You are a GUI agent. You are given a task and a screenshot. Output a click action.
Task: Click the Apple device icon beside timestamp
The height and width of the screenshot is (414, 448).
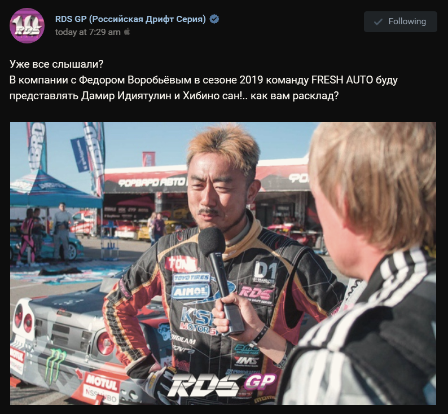[127, 32]
